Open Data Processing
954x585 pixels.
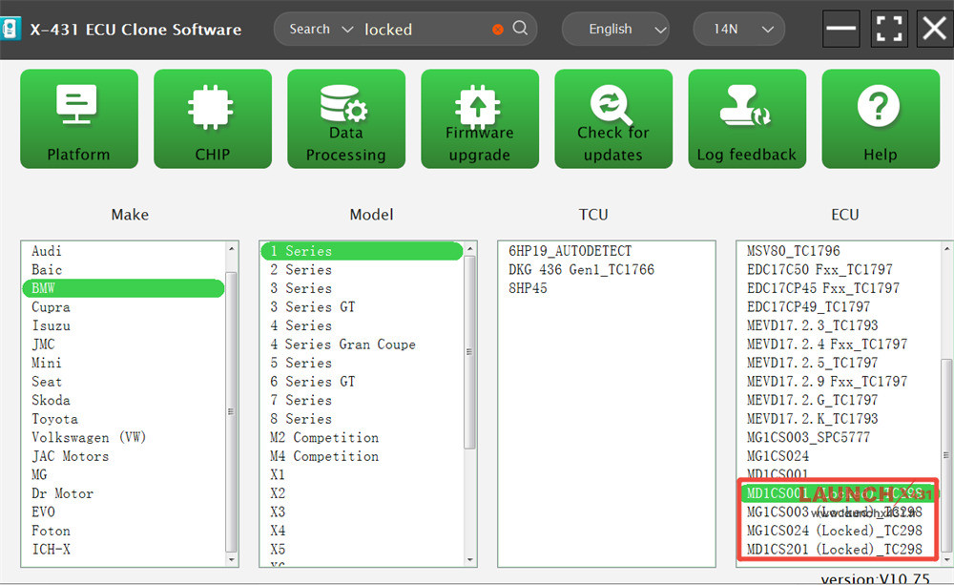346,118
